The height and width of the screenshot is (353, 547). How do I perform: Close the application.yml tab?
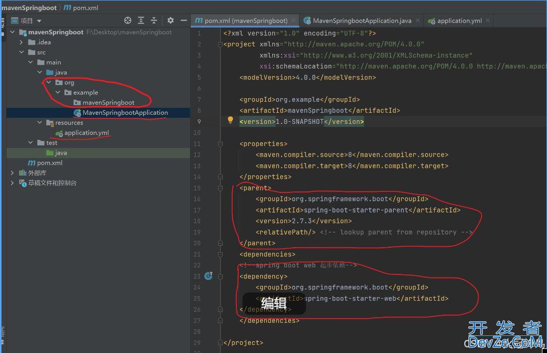(488, 21)
